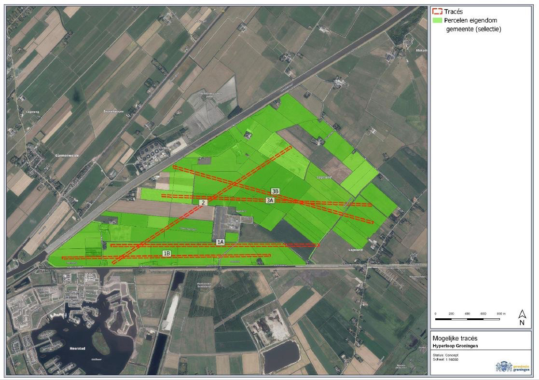The image size is (539, 380).
Task: Select route label '2' on the map
Action: pyautogui.click(x=203, y=203)
